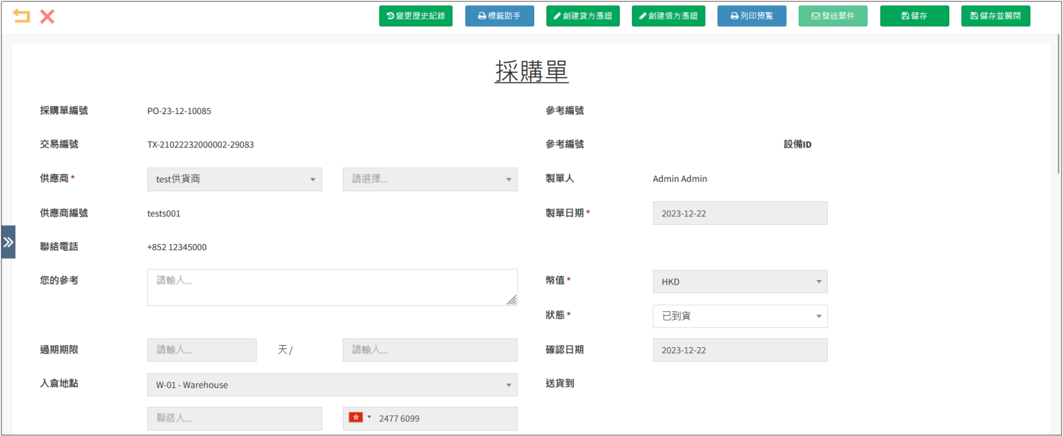This screenshot has width=1063, height=436.
Task: Click the 聯絡人 contact input field
Action: (x=235, y=418)
